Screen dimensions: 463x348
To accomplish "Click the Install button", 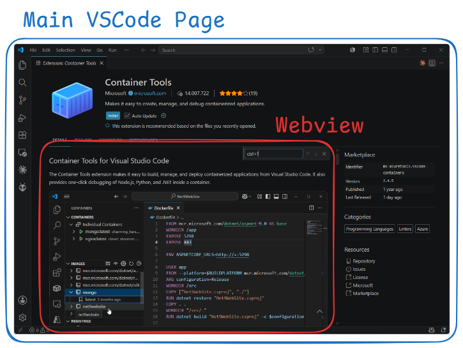I will tap(113, 116).
